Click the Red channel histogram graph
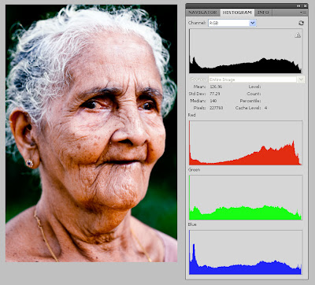Screen dimensions: 315x285 pyautogui.click(x=246, y=143)
